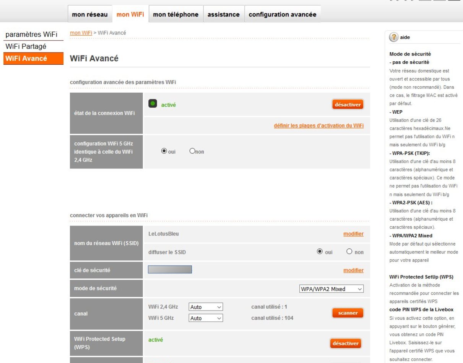
Task: Switch to the 'mon réseau' tab
Action: pos(90,15)
